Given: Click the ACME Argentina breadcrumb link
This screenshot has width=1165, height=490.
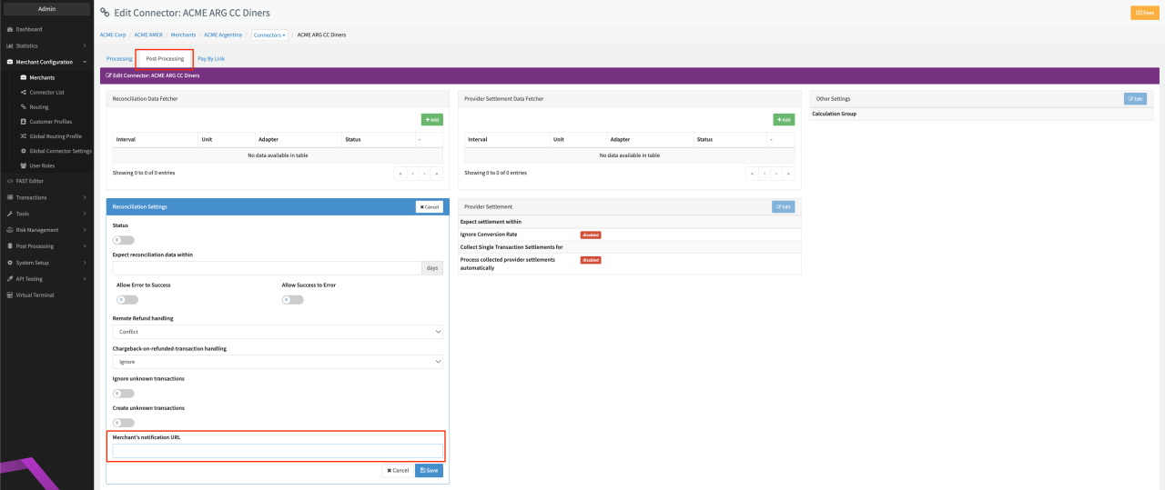Looking at the screenshot, I should [223, 35].
